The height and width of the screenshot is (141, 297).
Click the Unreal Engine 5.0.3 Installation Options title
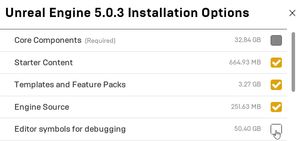point(127,13)
